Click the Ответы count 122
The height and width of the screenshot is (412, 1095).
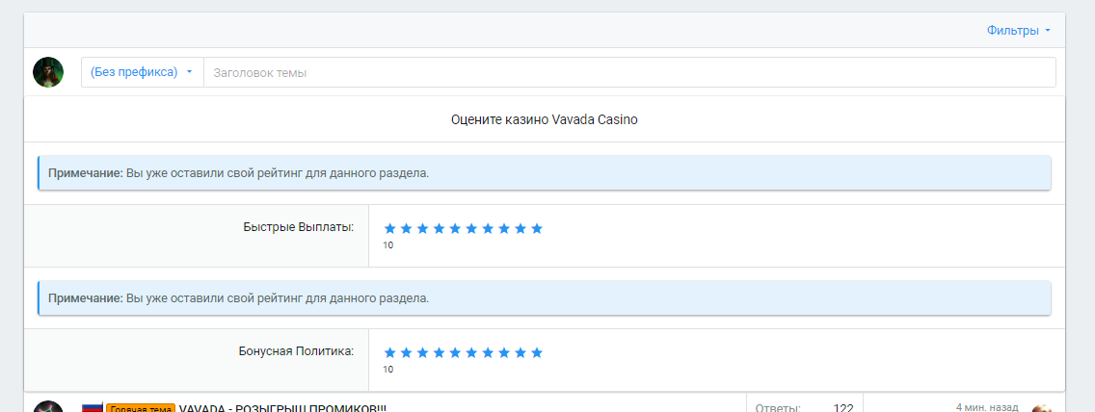point(842,408)
